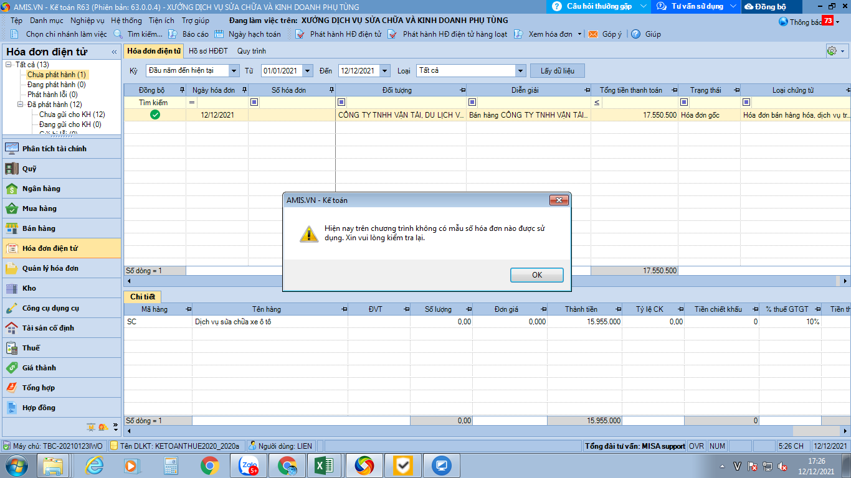
Task: Click the Windows Start button
Action: pyautogui.click(x=17, y=465)
